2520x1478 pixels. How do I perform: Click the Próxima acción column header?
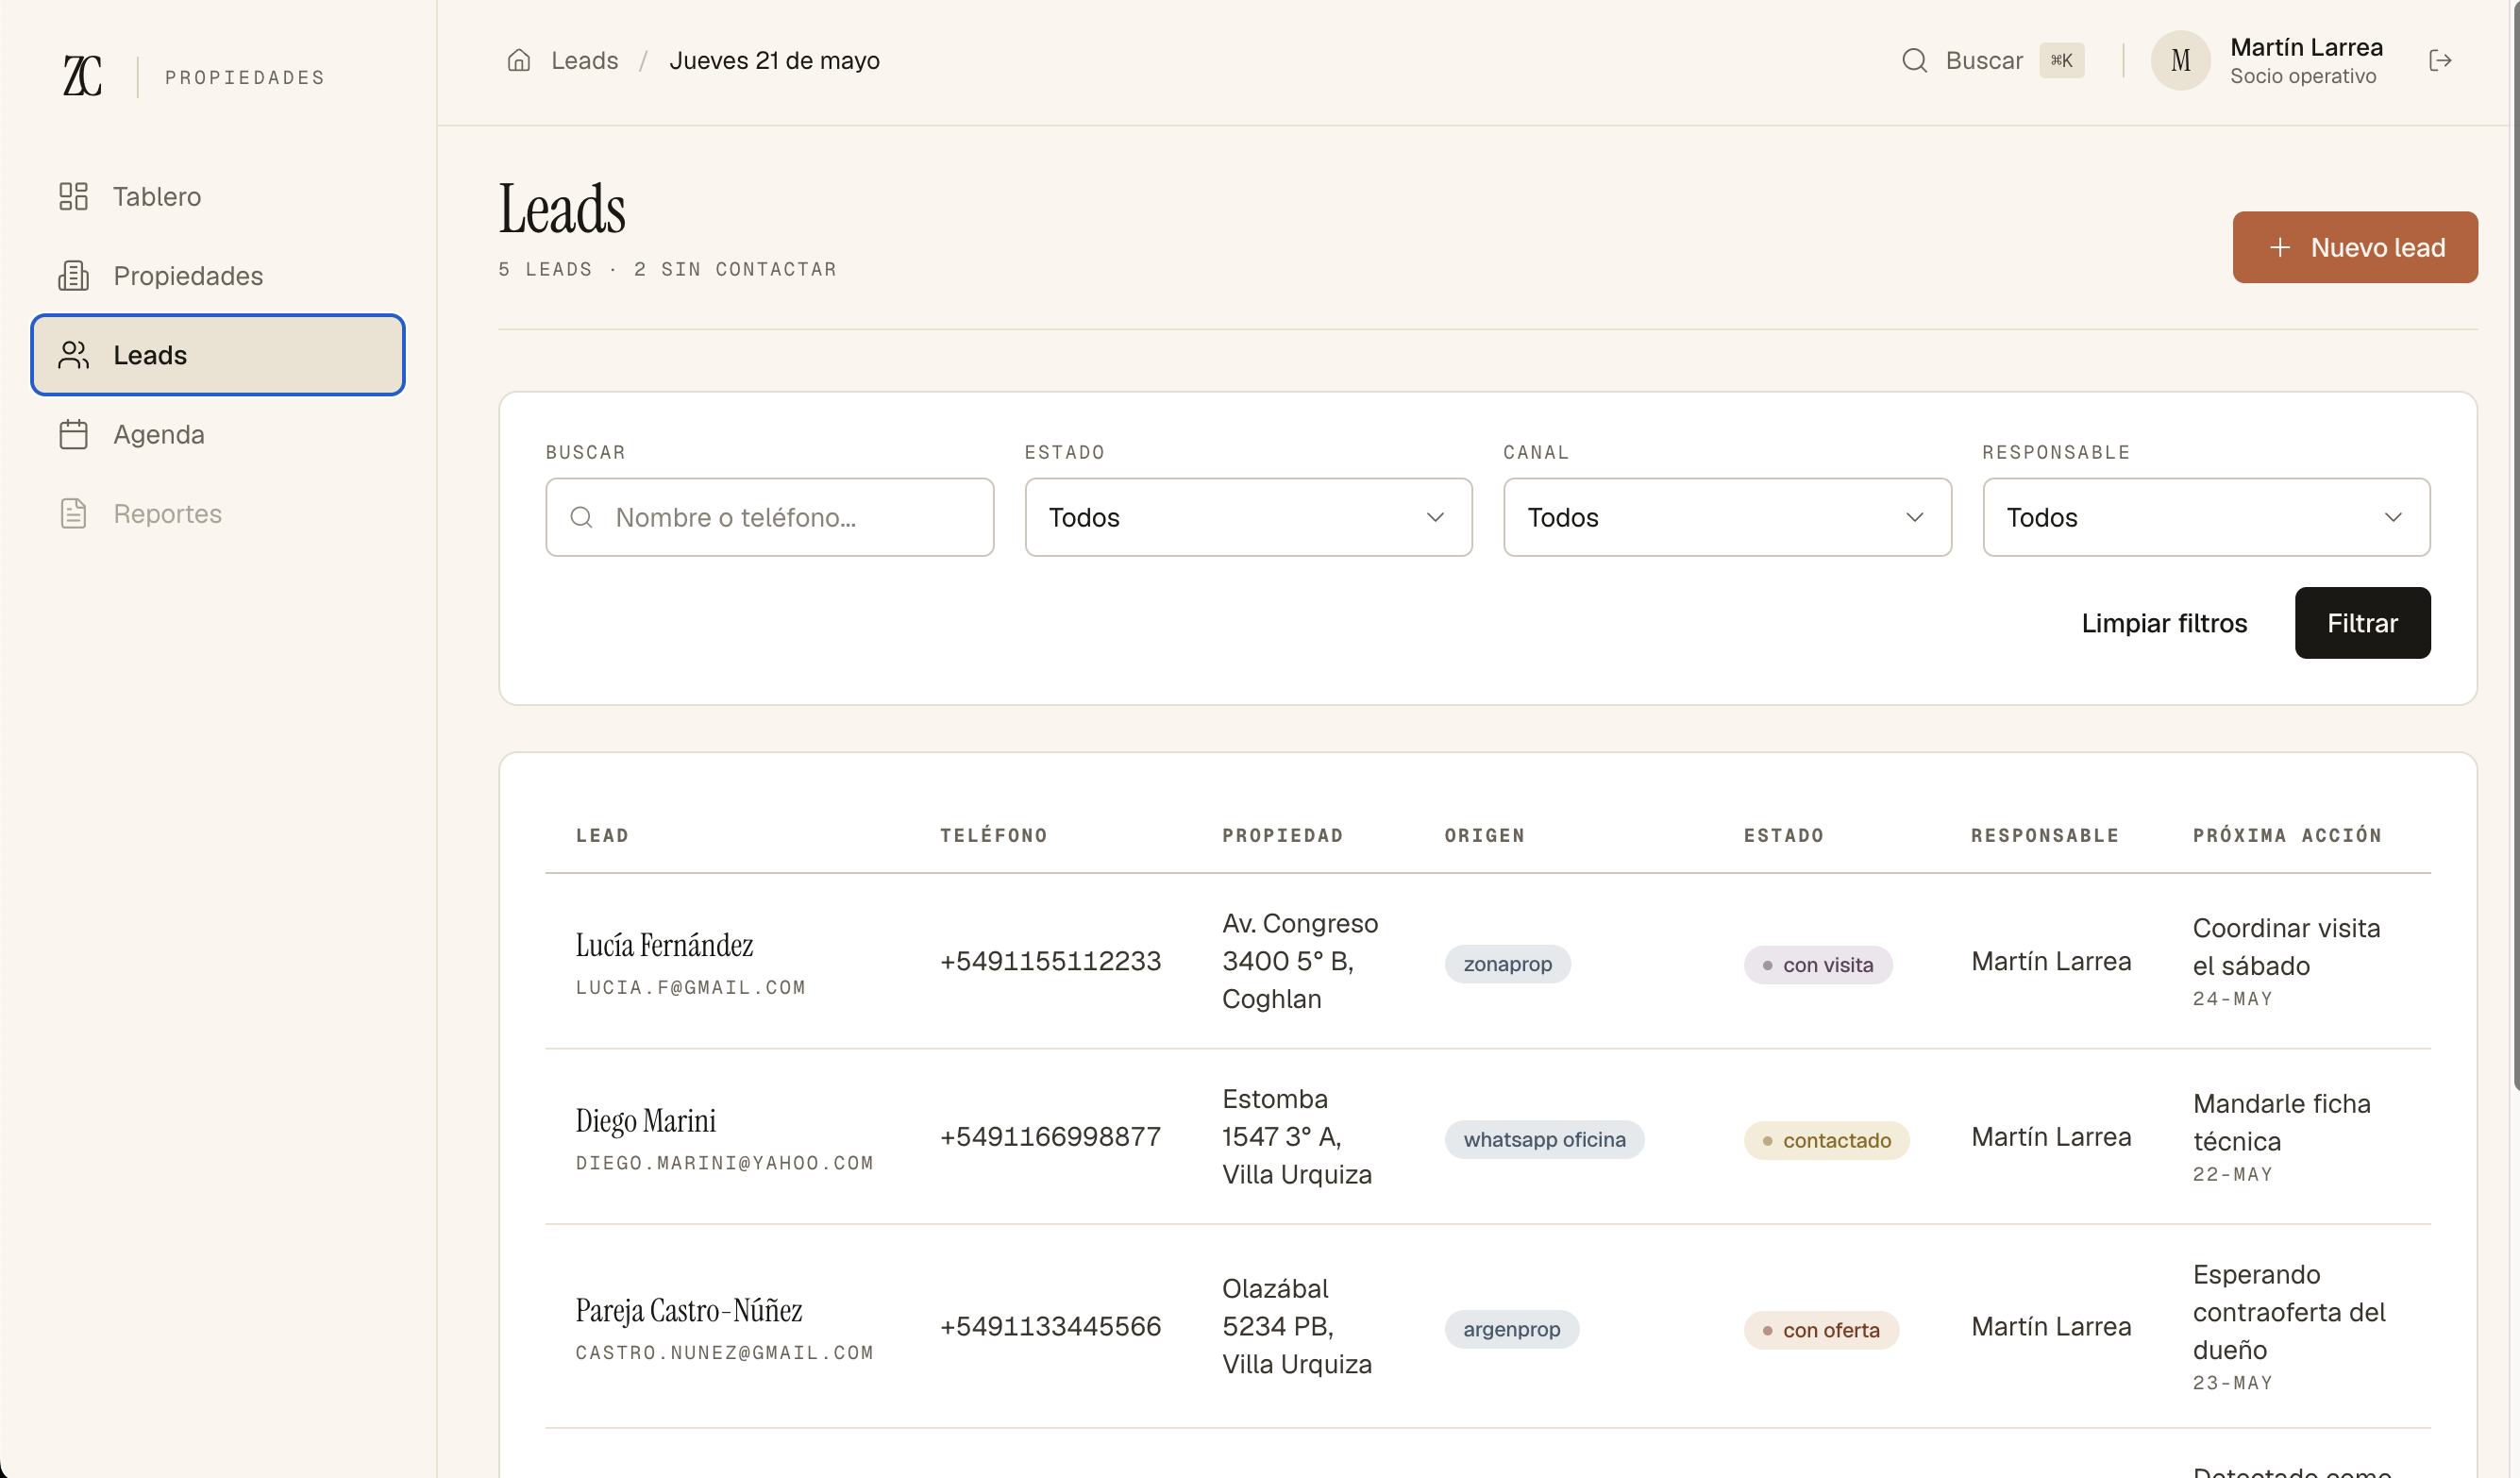click(2287, 835)
